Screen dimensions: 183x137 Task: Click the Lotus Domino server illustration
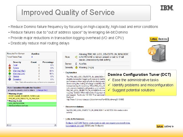(157, 53)
